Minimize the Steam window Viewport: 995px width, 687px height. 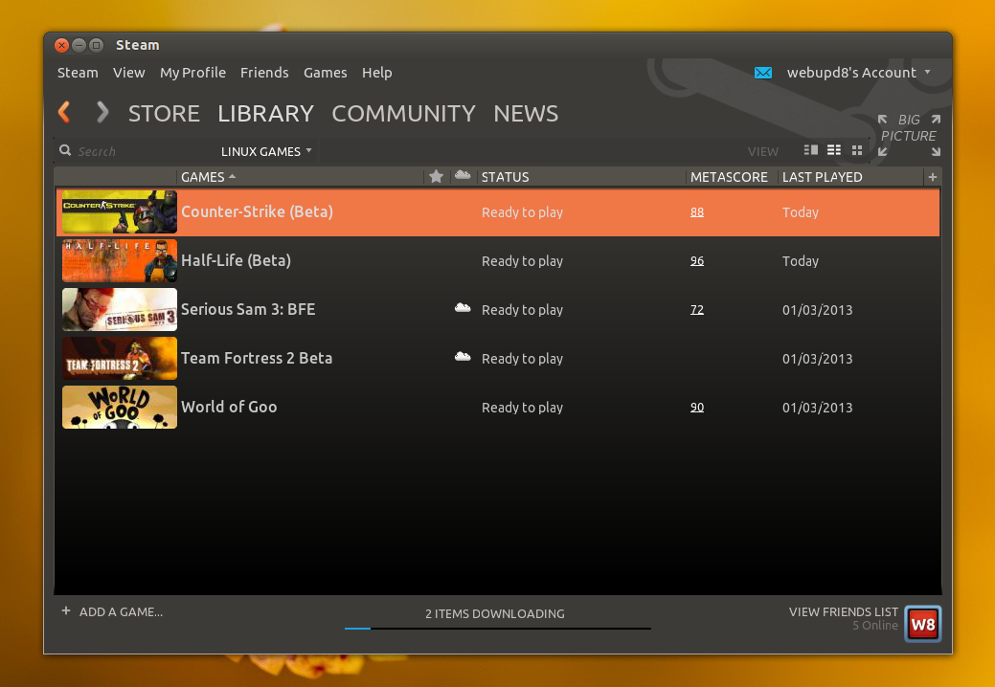pos(79,45)
